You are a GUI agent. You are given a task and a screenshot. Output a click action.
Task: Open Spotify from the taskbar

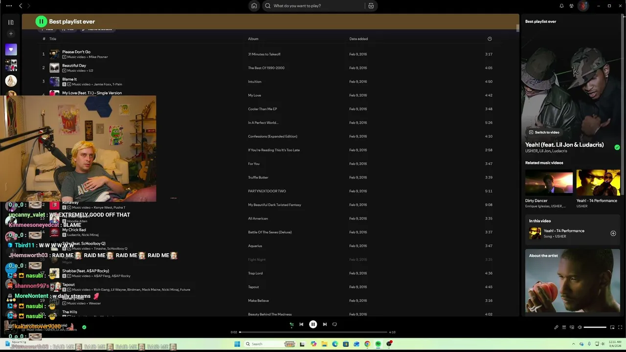[x=378, y=344]
